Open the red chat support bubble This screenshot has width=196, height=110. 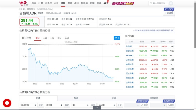[7, 103]
